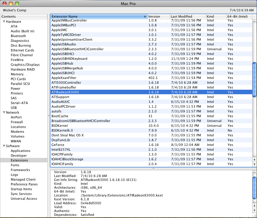Select Preference Panes item

coord(24,184)
